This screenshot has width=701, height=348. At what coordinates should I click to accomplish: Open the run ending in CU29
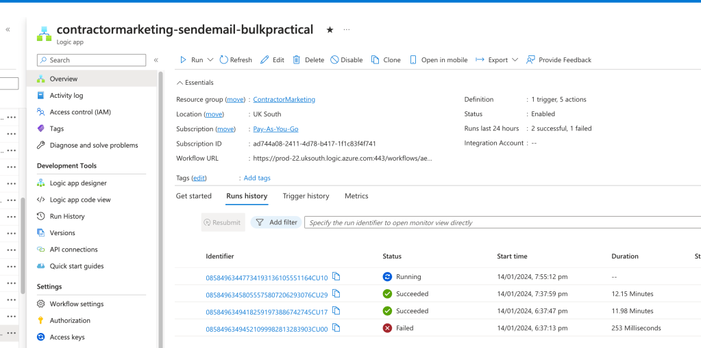[267, 295]
